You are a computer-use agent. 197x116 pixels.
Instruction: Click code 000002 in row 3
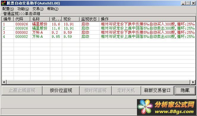click(x=22, y=33)
